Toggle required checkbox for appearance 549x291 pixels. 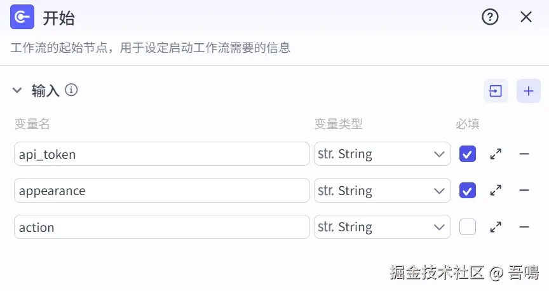coord(468,190)
